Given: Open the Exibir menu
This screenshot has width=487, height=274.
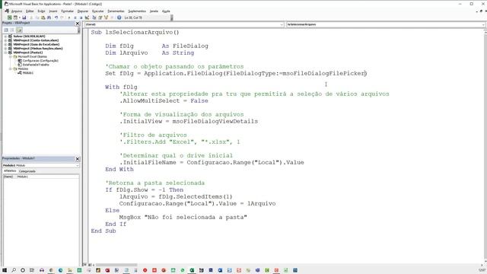Looking at the screenshot, I should [41, 11].
